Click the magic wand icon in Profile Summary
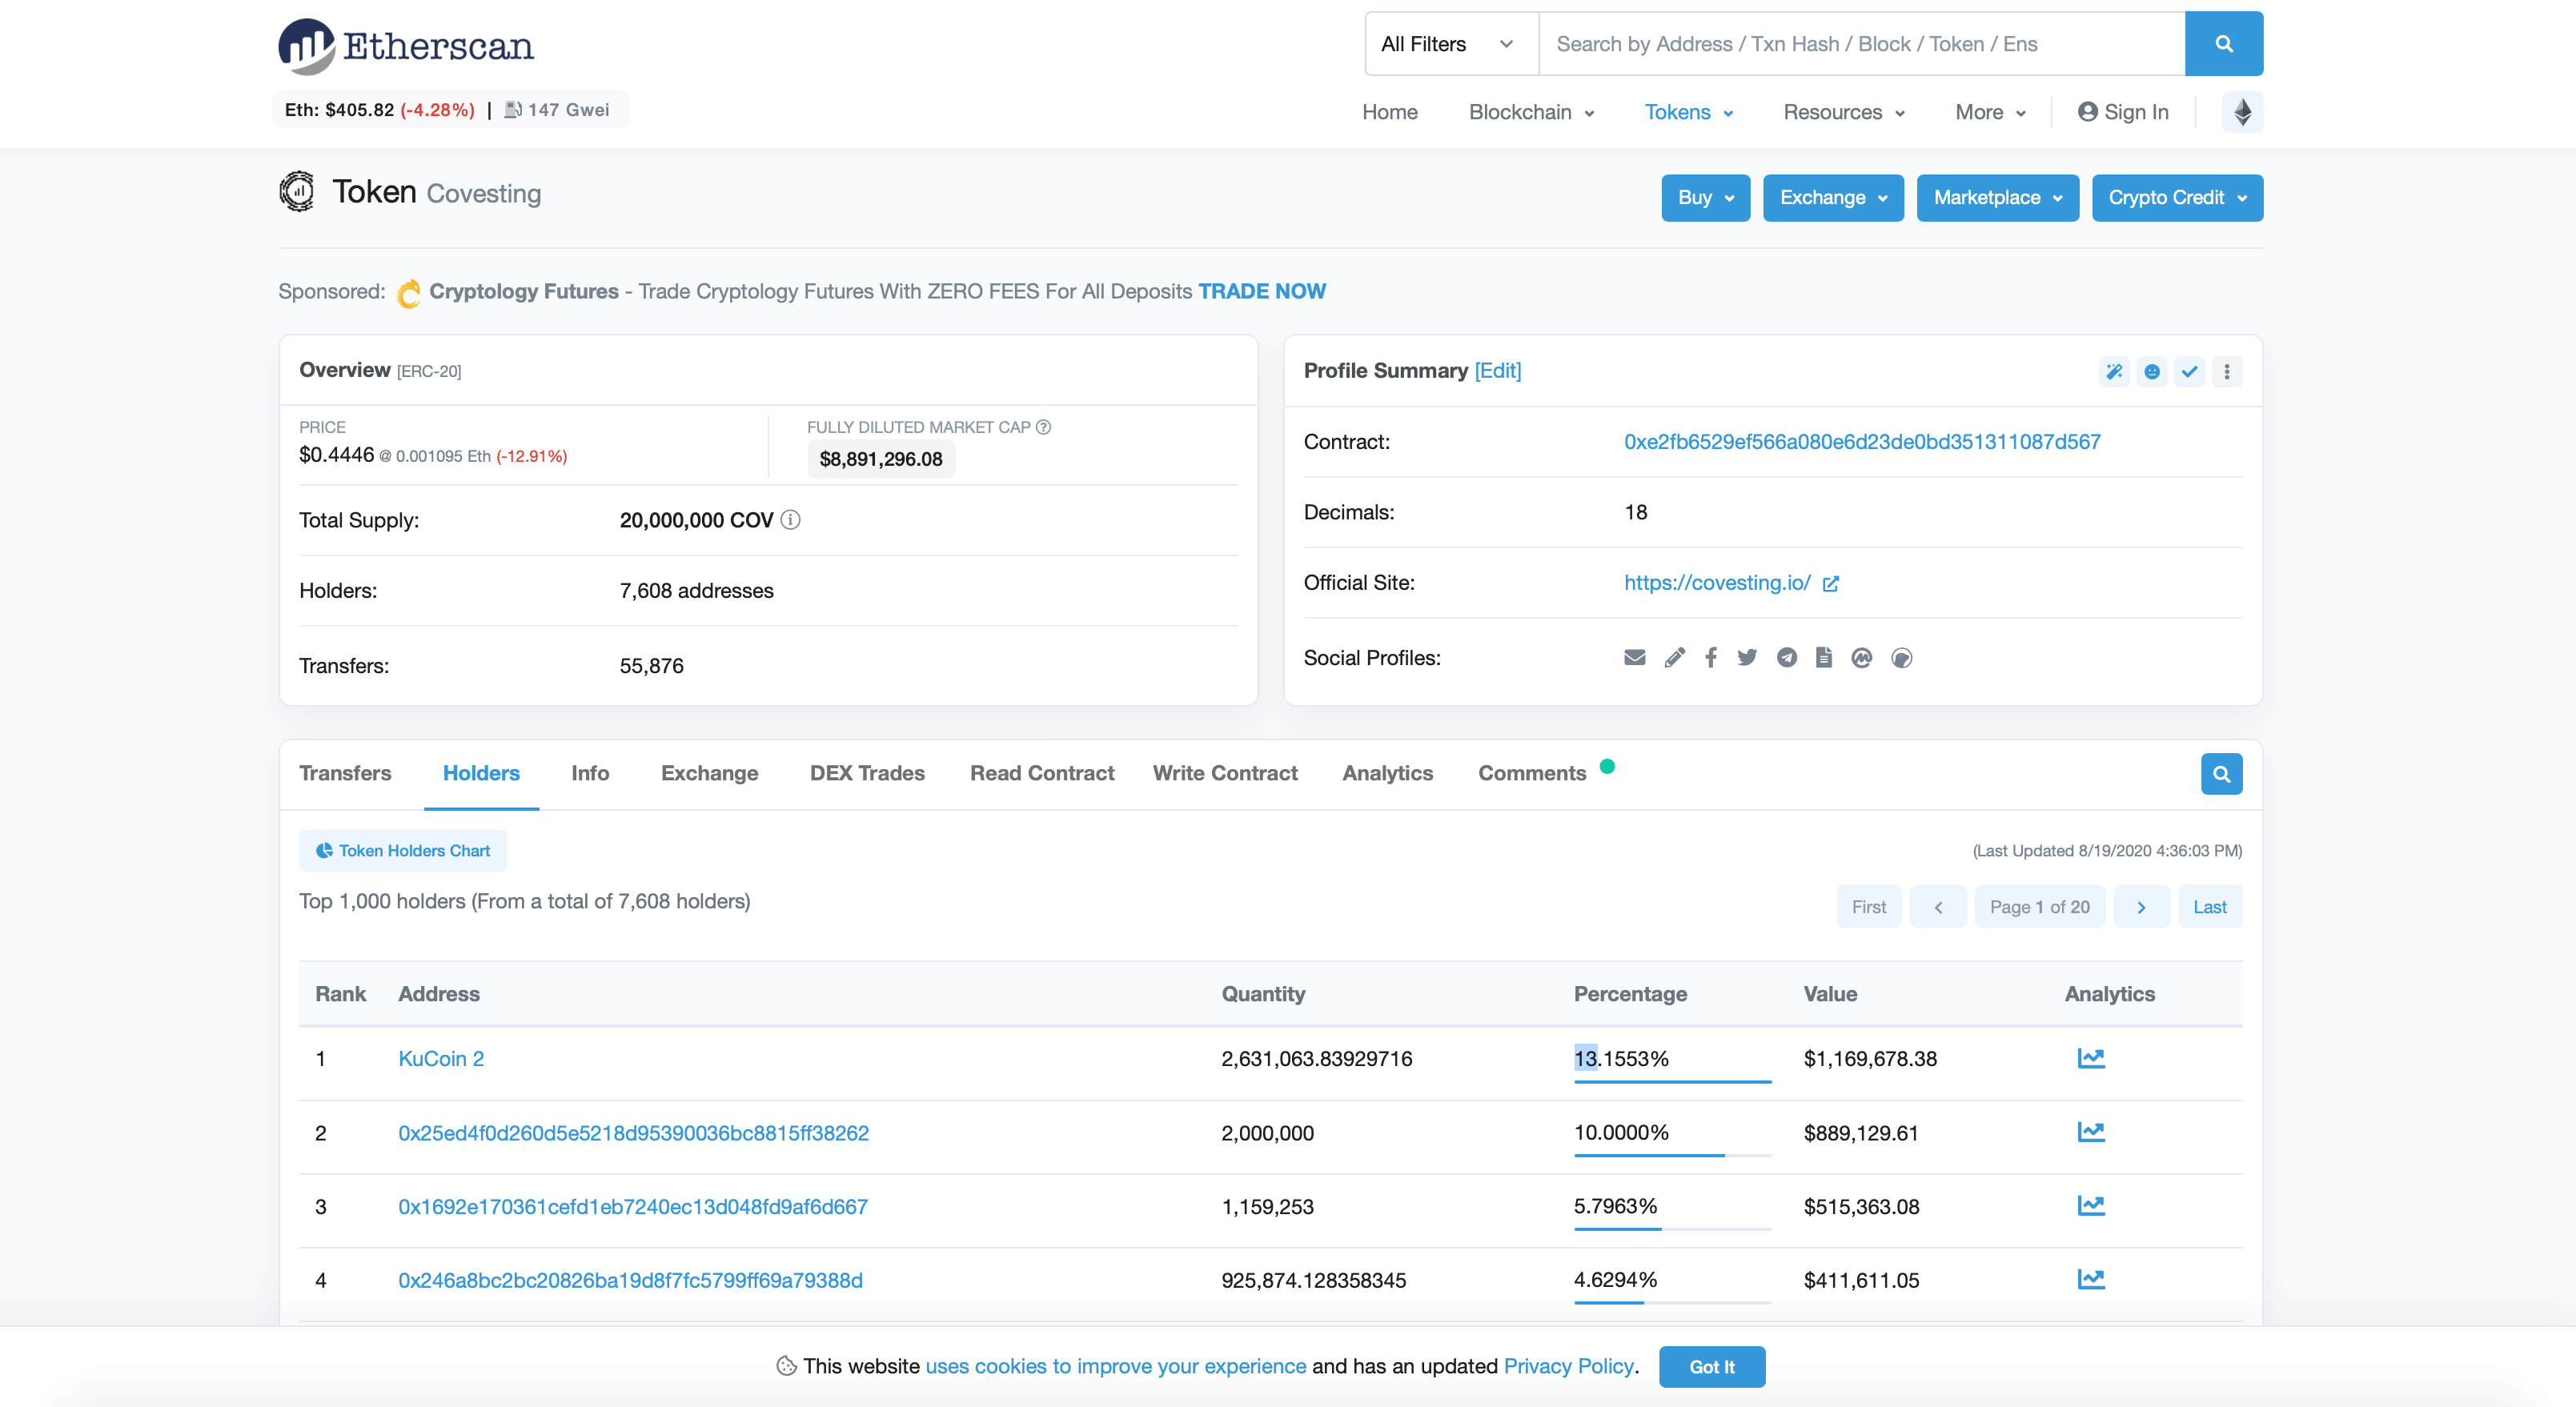 pyautogui.click(x=2114, y=372)
